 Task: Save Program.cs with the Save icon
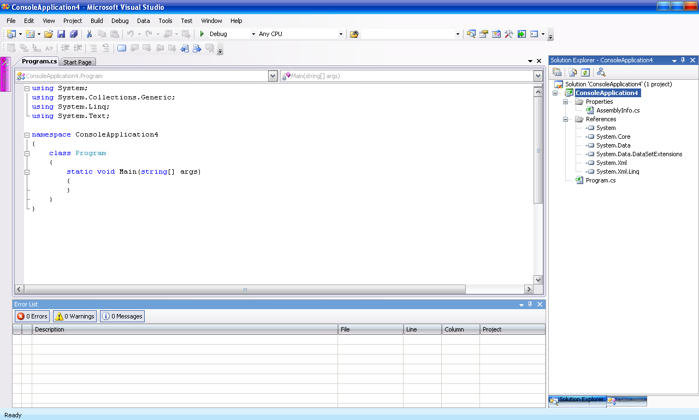(61, 34)
